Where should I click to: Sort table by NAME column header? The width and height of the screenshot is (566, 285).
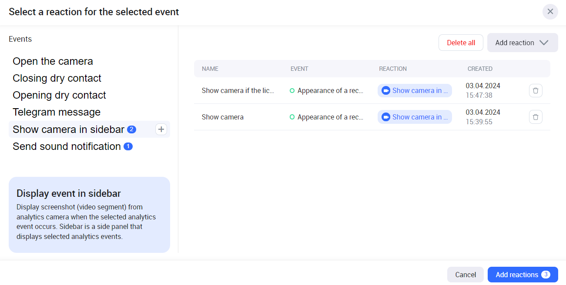coord(210,69)
